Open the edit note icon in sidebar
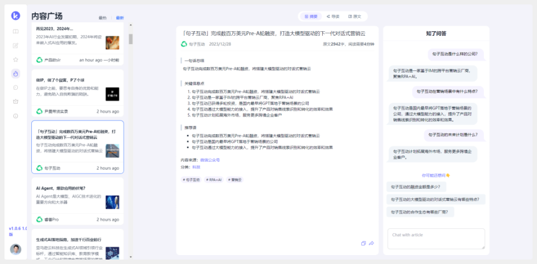The width and height of the screenshot is (537, 264). 16,45
